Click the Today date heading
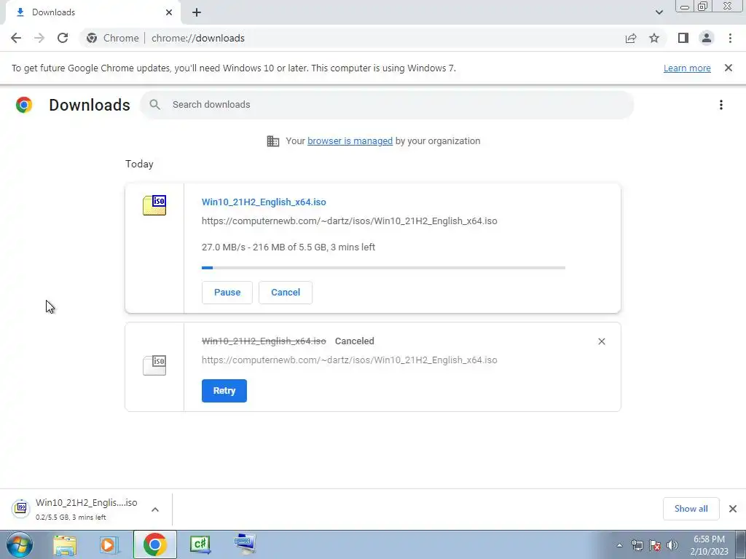746x559 pixels. click(x=139, y=164)
